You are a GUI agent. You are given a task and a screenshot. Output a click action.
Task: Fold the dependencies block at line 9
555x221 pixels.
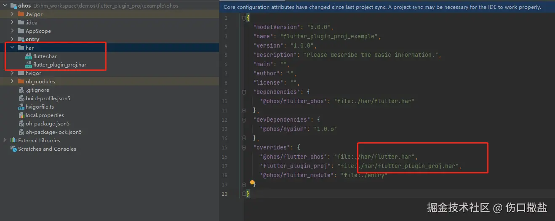(x=244, y=92)
